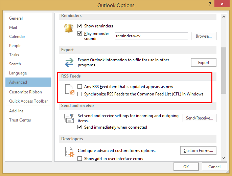Uncheck Send immediately when connected
The image size is (232, 176).
(x=80, y=127)
